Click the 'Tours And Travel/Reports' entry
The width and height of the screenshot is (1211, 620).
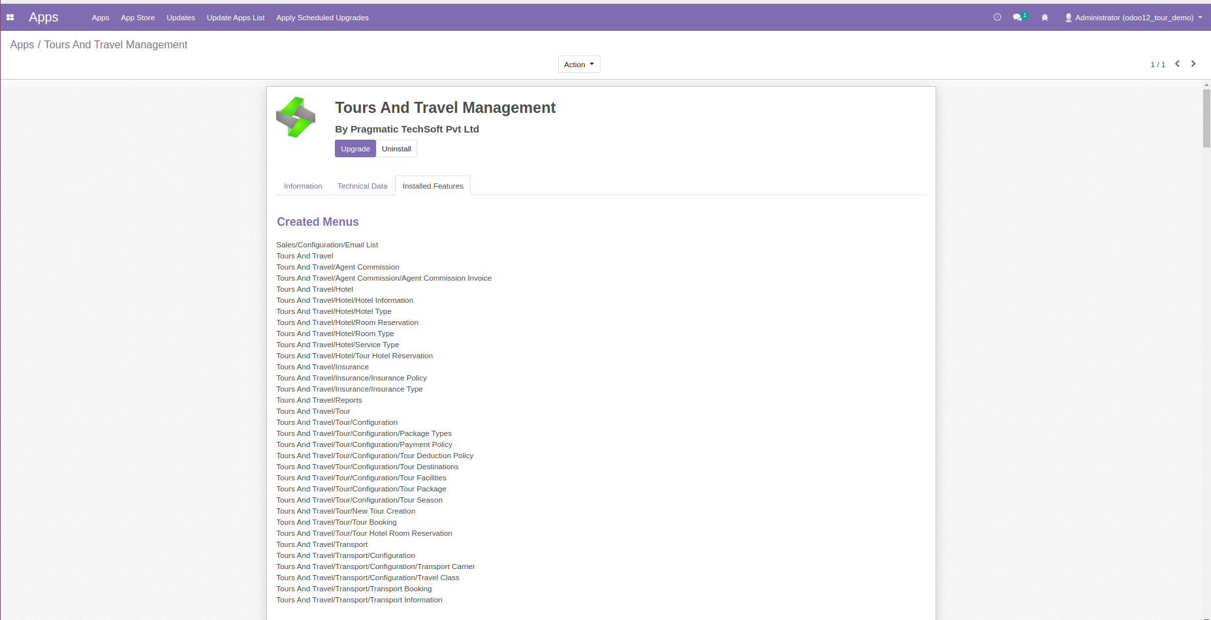tap(319, 400)
